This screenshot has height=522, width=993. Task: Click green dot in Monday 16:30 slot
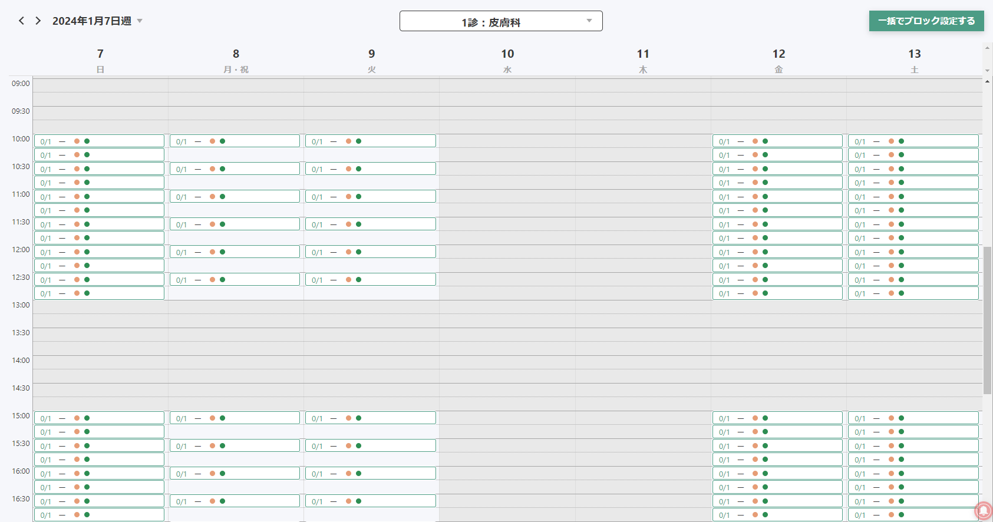pos(222,501)
